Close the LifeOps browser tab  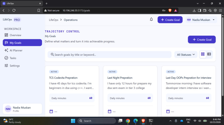[x=40, y=3]
